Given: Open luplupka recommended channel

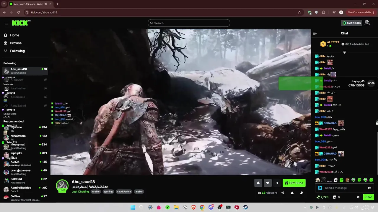Looking at the screenshot, I should pyautogui.click(x=25, y=155).
